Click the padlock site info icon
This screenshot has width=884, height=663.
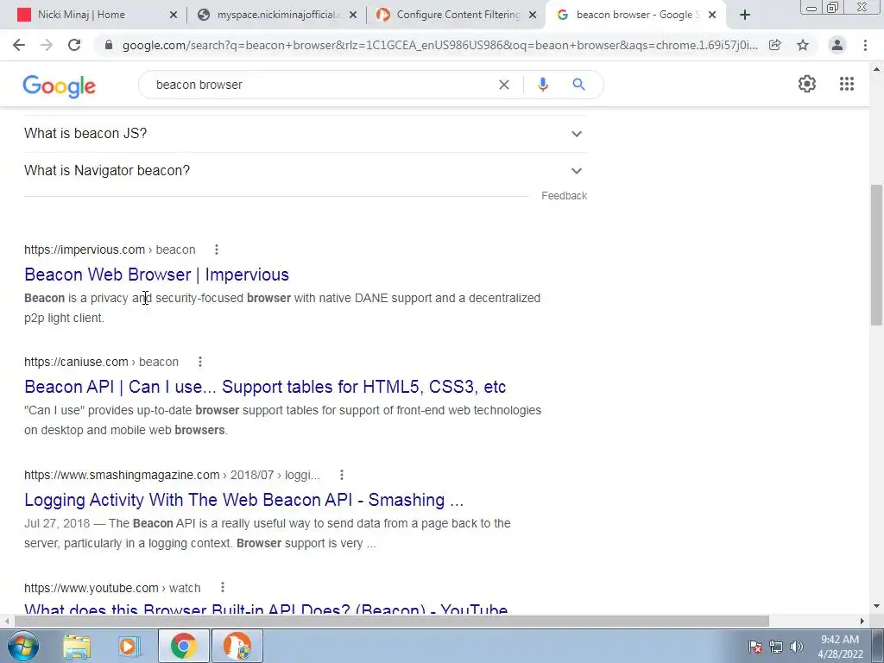point(109,45)
